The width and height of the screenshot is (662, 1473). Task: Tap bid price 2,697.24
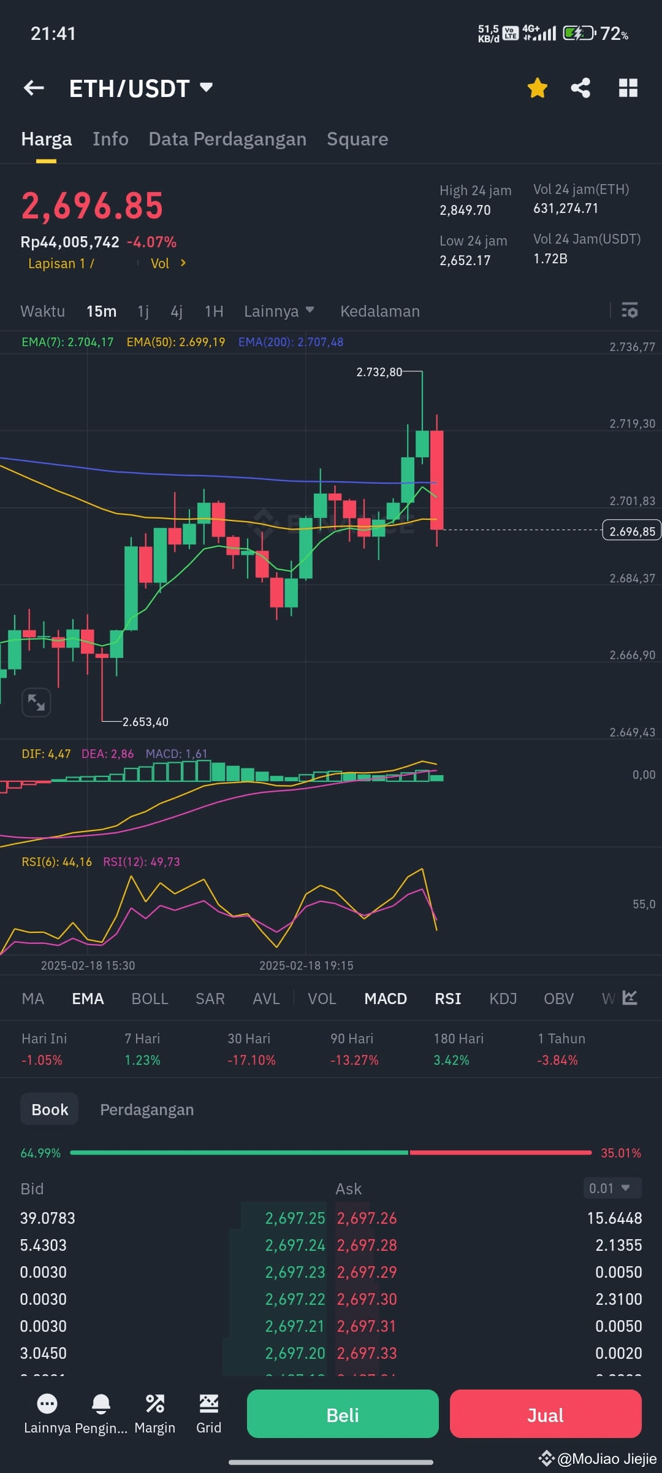point(295,1245)
